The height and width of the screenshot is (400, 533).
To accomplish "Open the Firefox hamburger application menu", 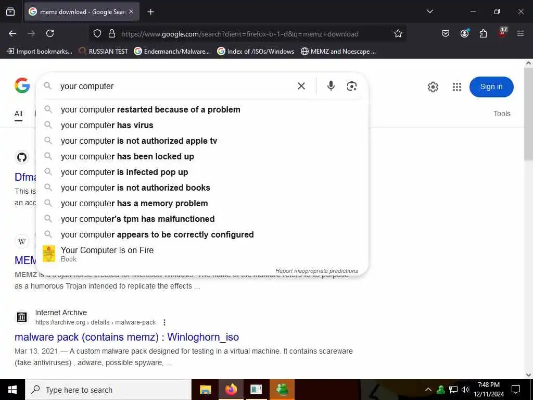I will click(520, 33).
